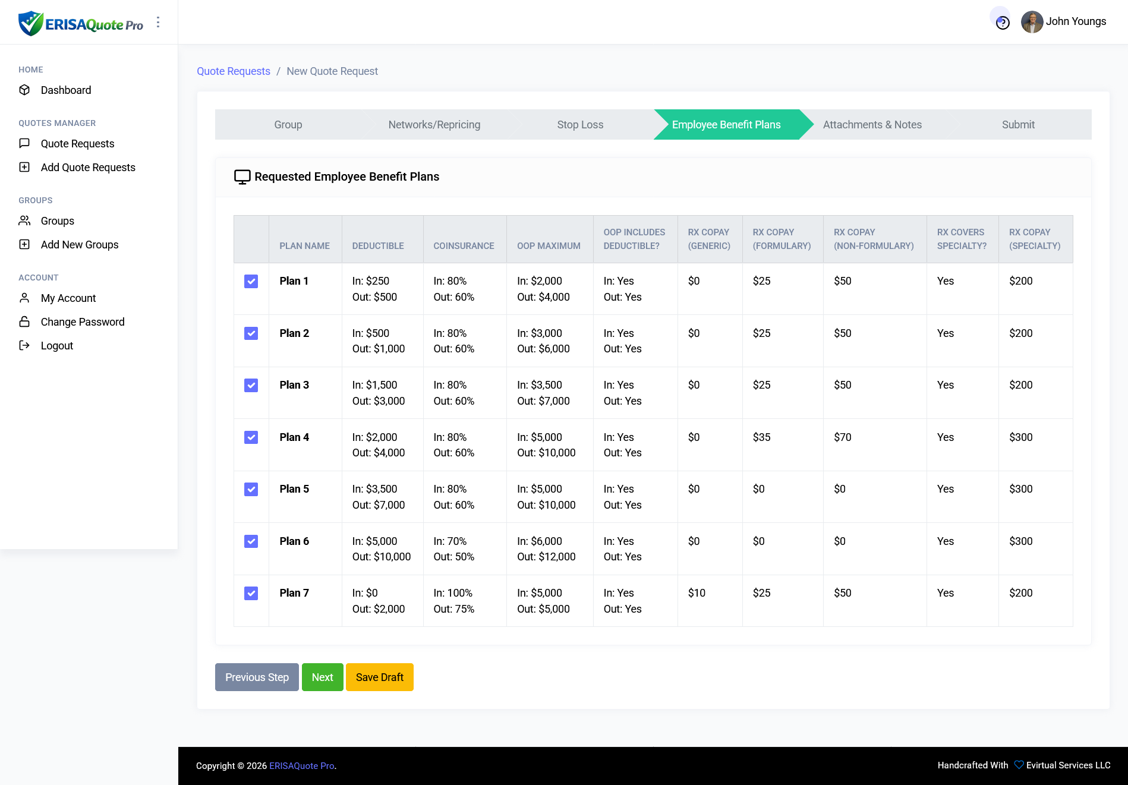Viewport: 1128px width, 785px height.
Task: Click the Add Quote Requests plus icon
Action: 24,167
